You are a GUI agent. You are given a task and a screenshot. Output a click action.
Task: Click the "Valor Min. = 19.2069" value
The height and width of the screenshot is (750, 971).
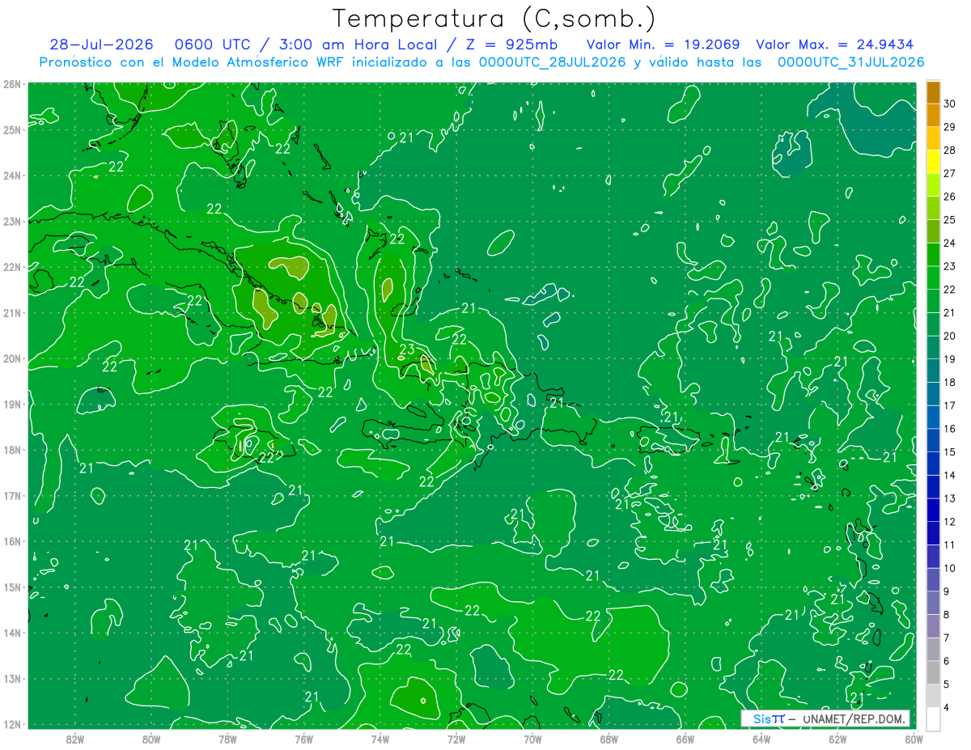(x=664, y=44)
